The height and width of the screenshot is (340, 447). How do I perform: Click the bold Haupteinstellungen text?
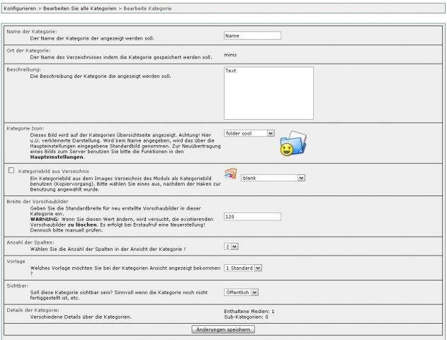[x=57, y=157]
